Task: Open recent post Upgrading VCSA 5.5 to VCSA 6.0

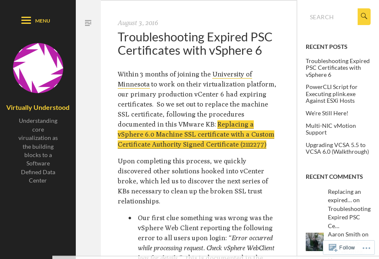Action: [x=337, y=148]
